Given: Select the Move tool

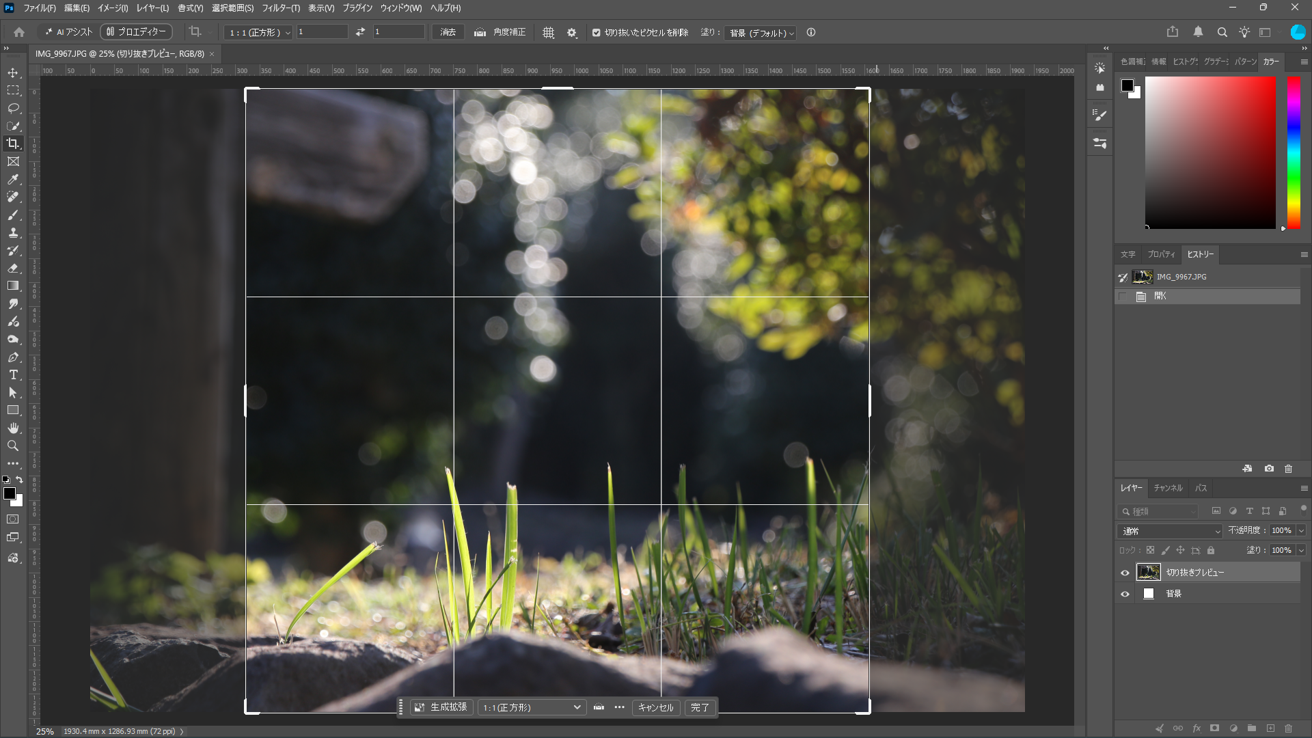Looking at the screenshot, I should point(13,72).
